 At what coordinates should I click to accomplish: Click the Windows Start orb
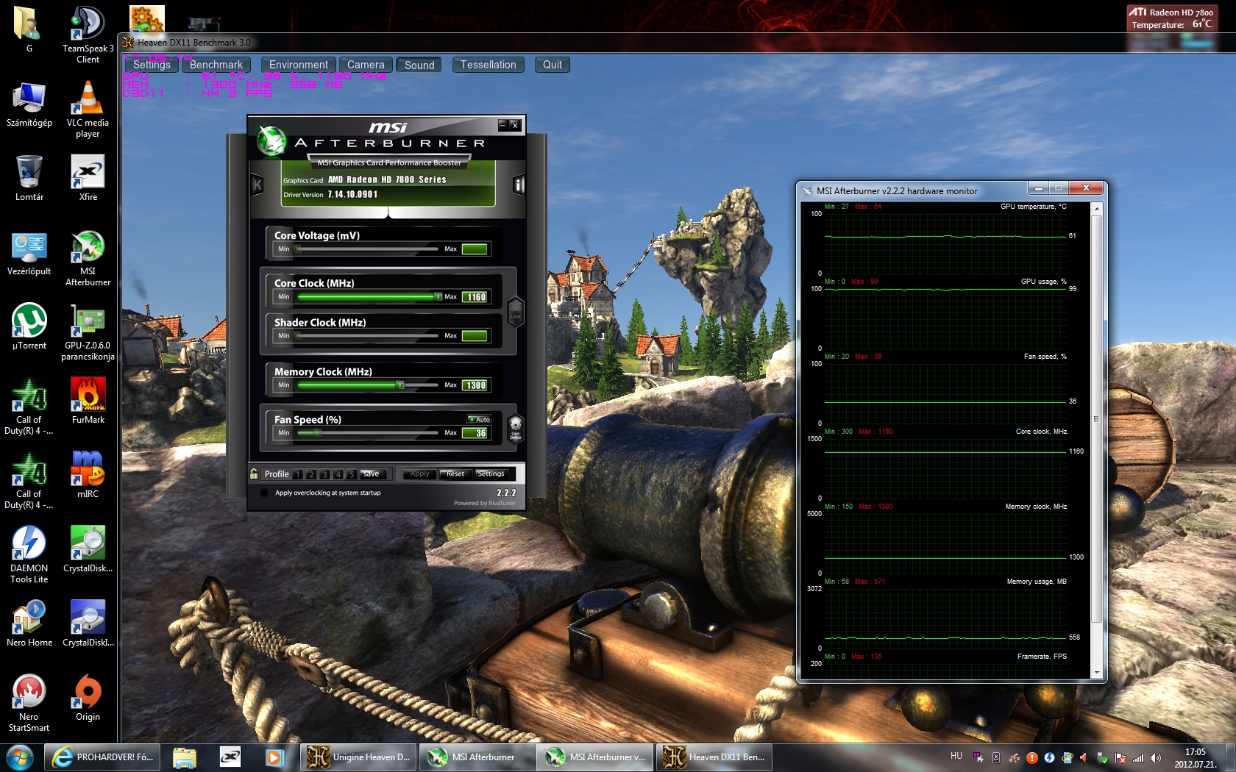20,757
